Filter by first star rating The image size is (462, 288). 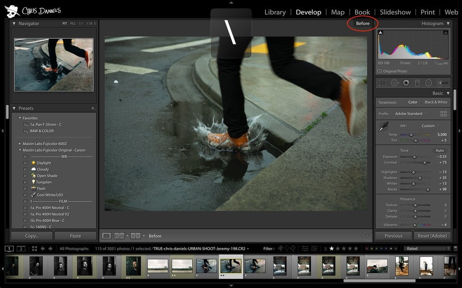pyautogui.click(x=332, y=248)
